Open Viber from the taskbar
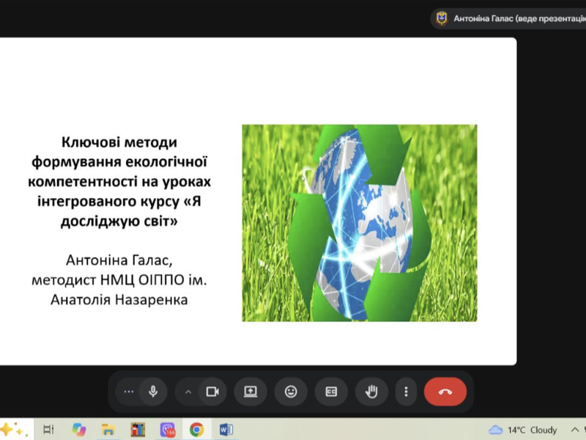Screen dimensions: 586x440 tap(168, 430)
